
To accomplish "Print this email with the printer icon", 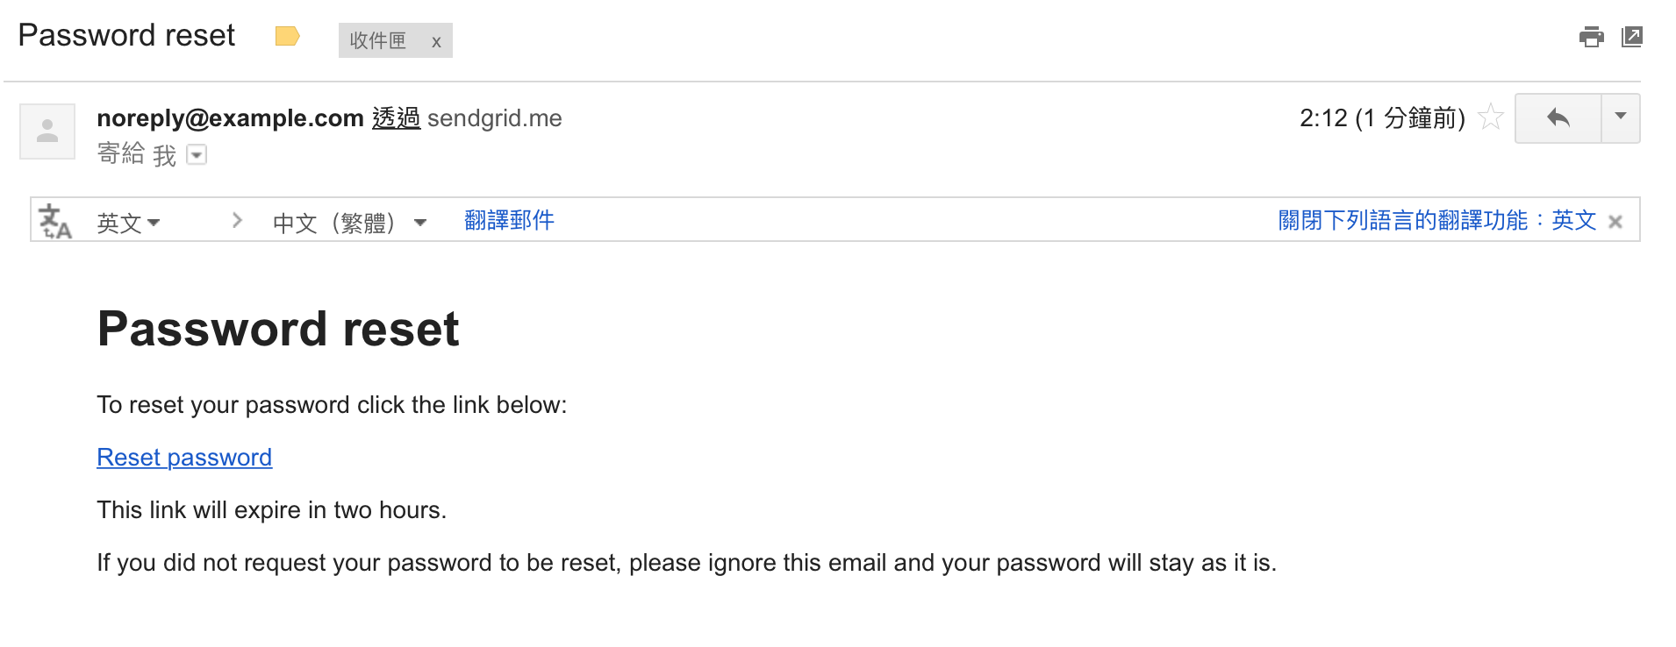I will [1591, 37].
